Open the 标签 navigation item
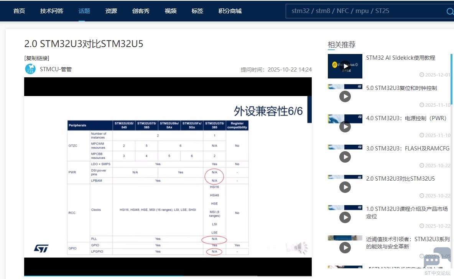The image size is (454, 279). (197, 11)
